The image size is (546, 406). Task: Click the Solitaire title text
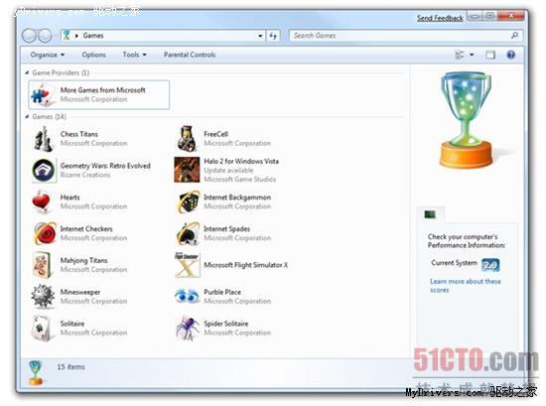(72, 324)
